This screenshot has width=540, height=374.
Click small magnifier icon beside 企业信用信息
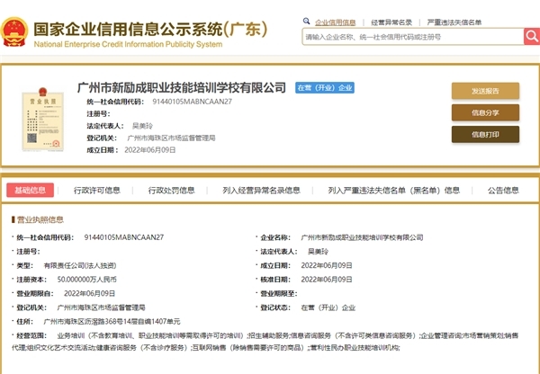tap(306, 22)
